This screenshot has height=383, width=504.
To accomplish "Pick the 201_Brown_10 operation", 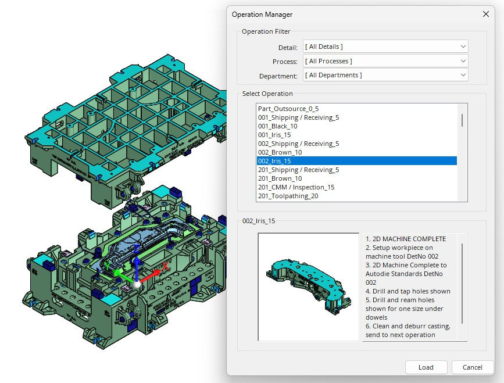I will [357, 178].
